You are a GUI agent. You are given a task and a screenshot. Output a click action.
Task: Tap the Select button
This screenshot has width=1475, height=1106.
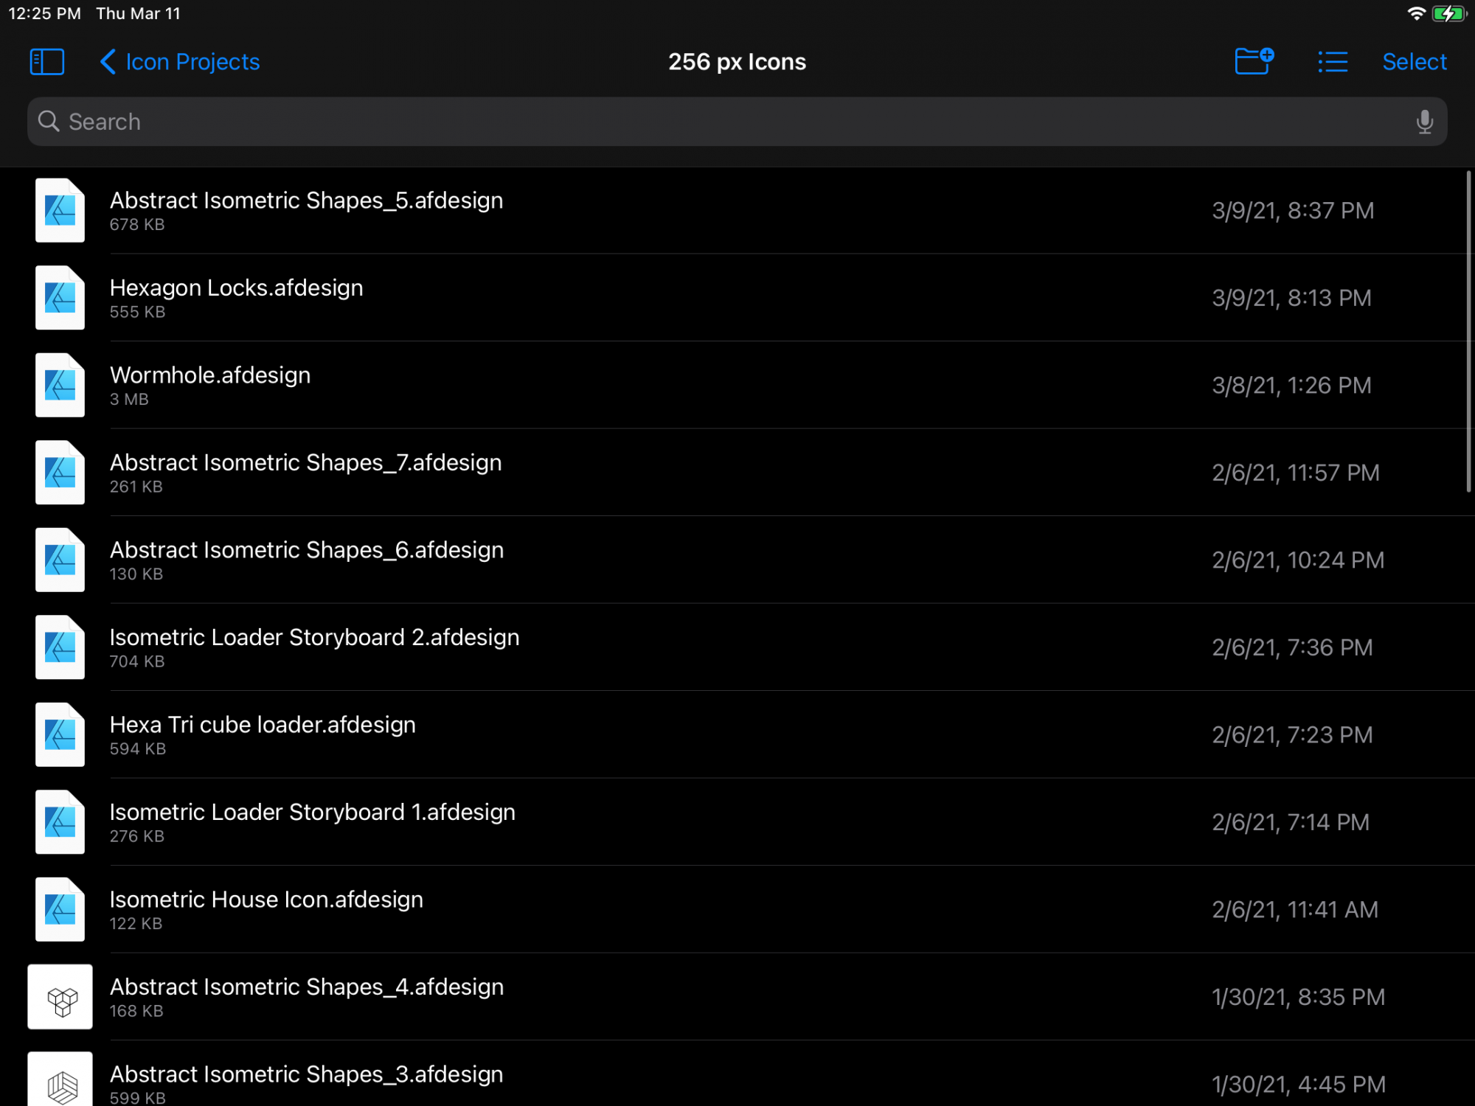(1414, 62)
